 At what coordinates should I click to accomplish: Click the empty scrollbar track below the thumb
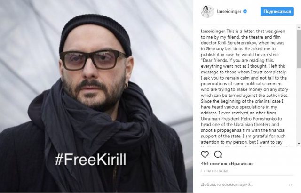[x=299, y=105]
